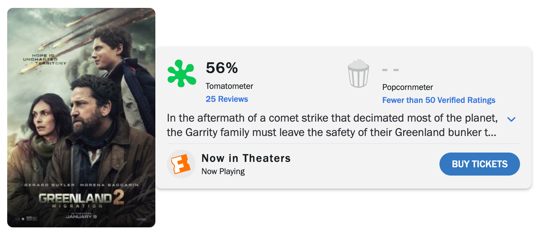Click the Tomatometer label text

(229, 86)
